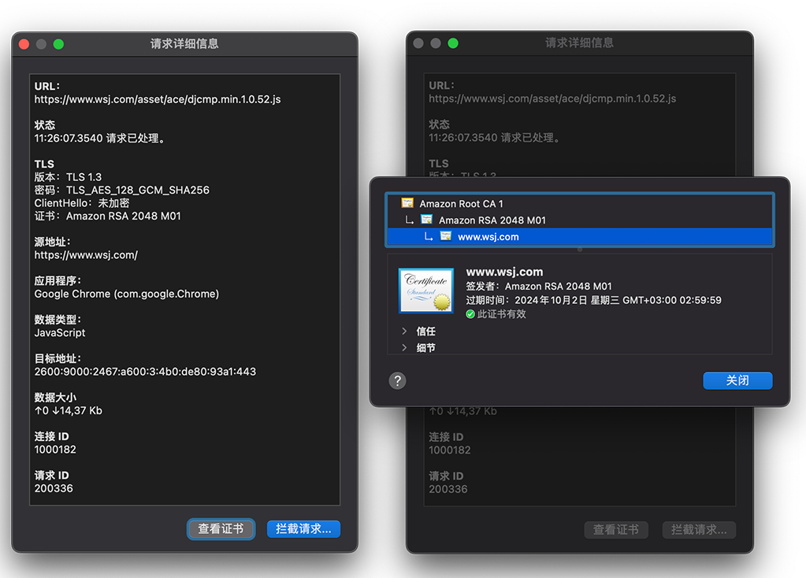Click source address https://www.wsj.com/ text

(x=86, y=255)
